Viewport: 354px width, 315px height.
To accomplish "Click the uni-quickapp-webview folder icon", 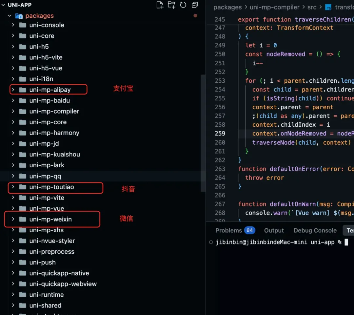I will coord(23,284).
